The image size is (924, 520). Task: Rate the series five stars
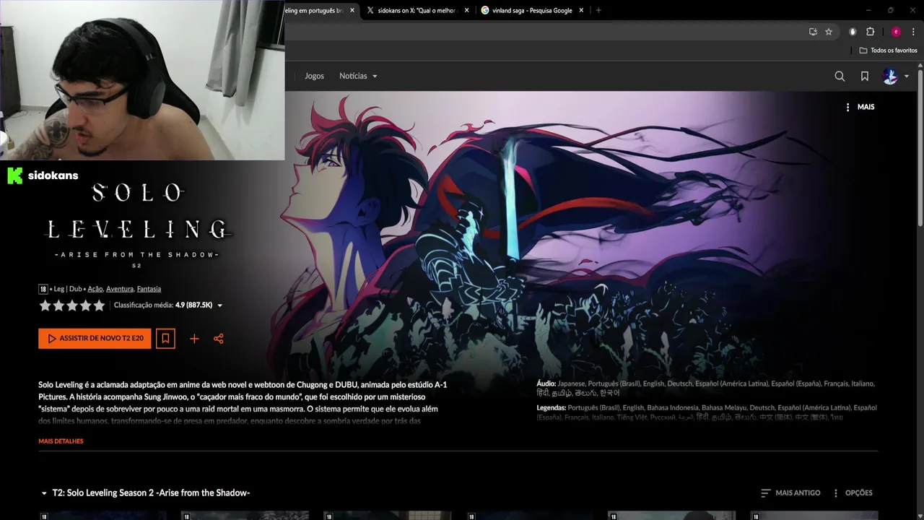pos(99,305)
